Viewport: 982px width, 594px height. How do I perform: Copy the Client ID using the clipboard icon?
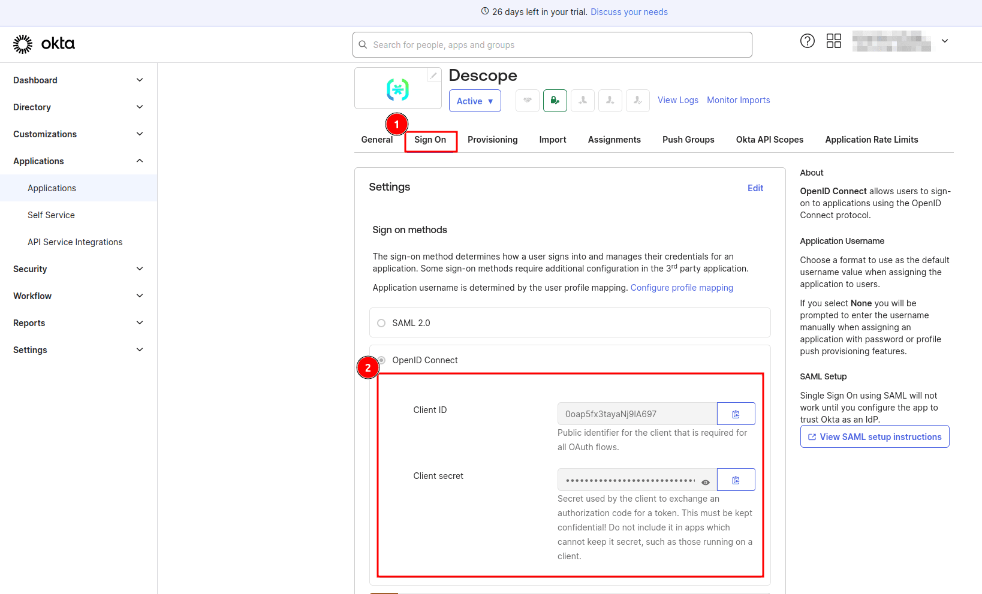pos(736,413)
